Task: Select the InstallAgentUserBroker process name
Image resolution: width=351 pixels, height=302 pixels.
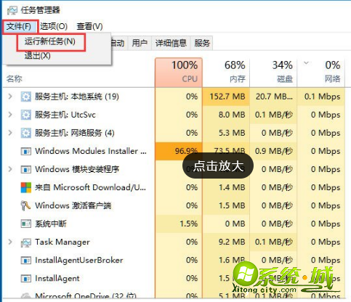Action: [x=79, y=260]
